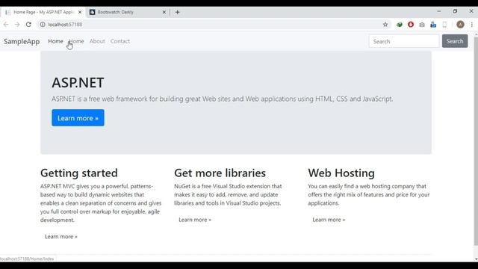Click the localhost:57188 address bar

coord(214,25)
